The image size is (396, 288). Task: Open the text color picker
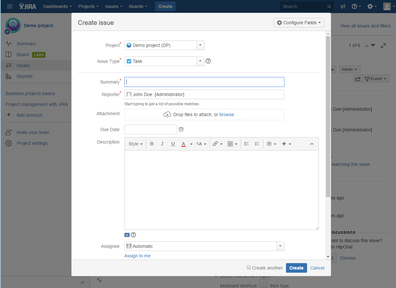[x=191, y=144]
